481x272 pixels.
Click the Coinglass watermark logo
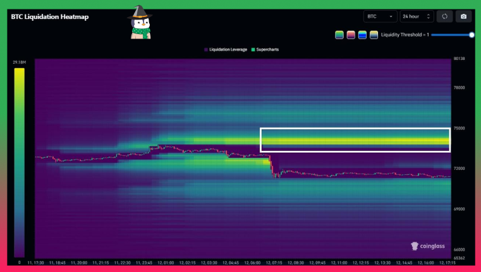point(428,246)
